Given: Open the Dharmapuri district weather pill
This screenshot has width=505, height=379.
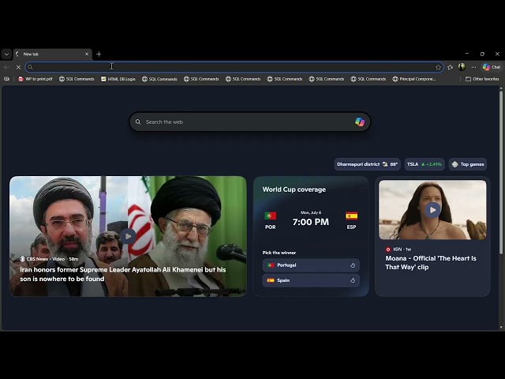Looking at the screenshot, I should [367, 164].
